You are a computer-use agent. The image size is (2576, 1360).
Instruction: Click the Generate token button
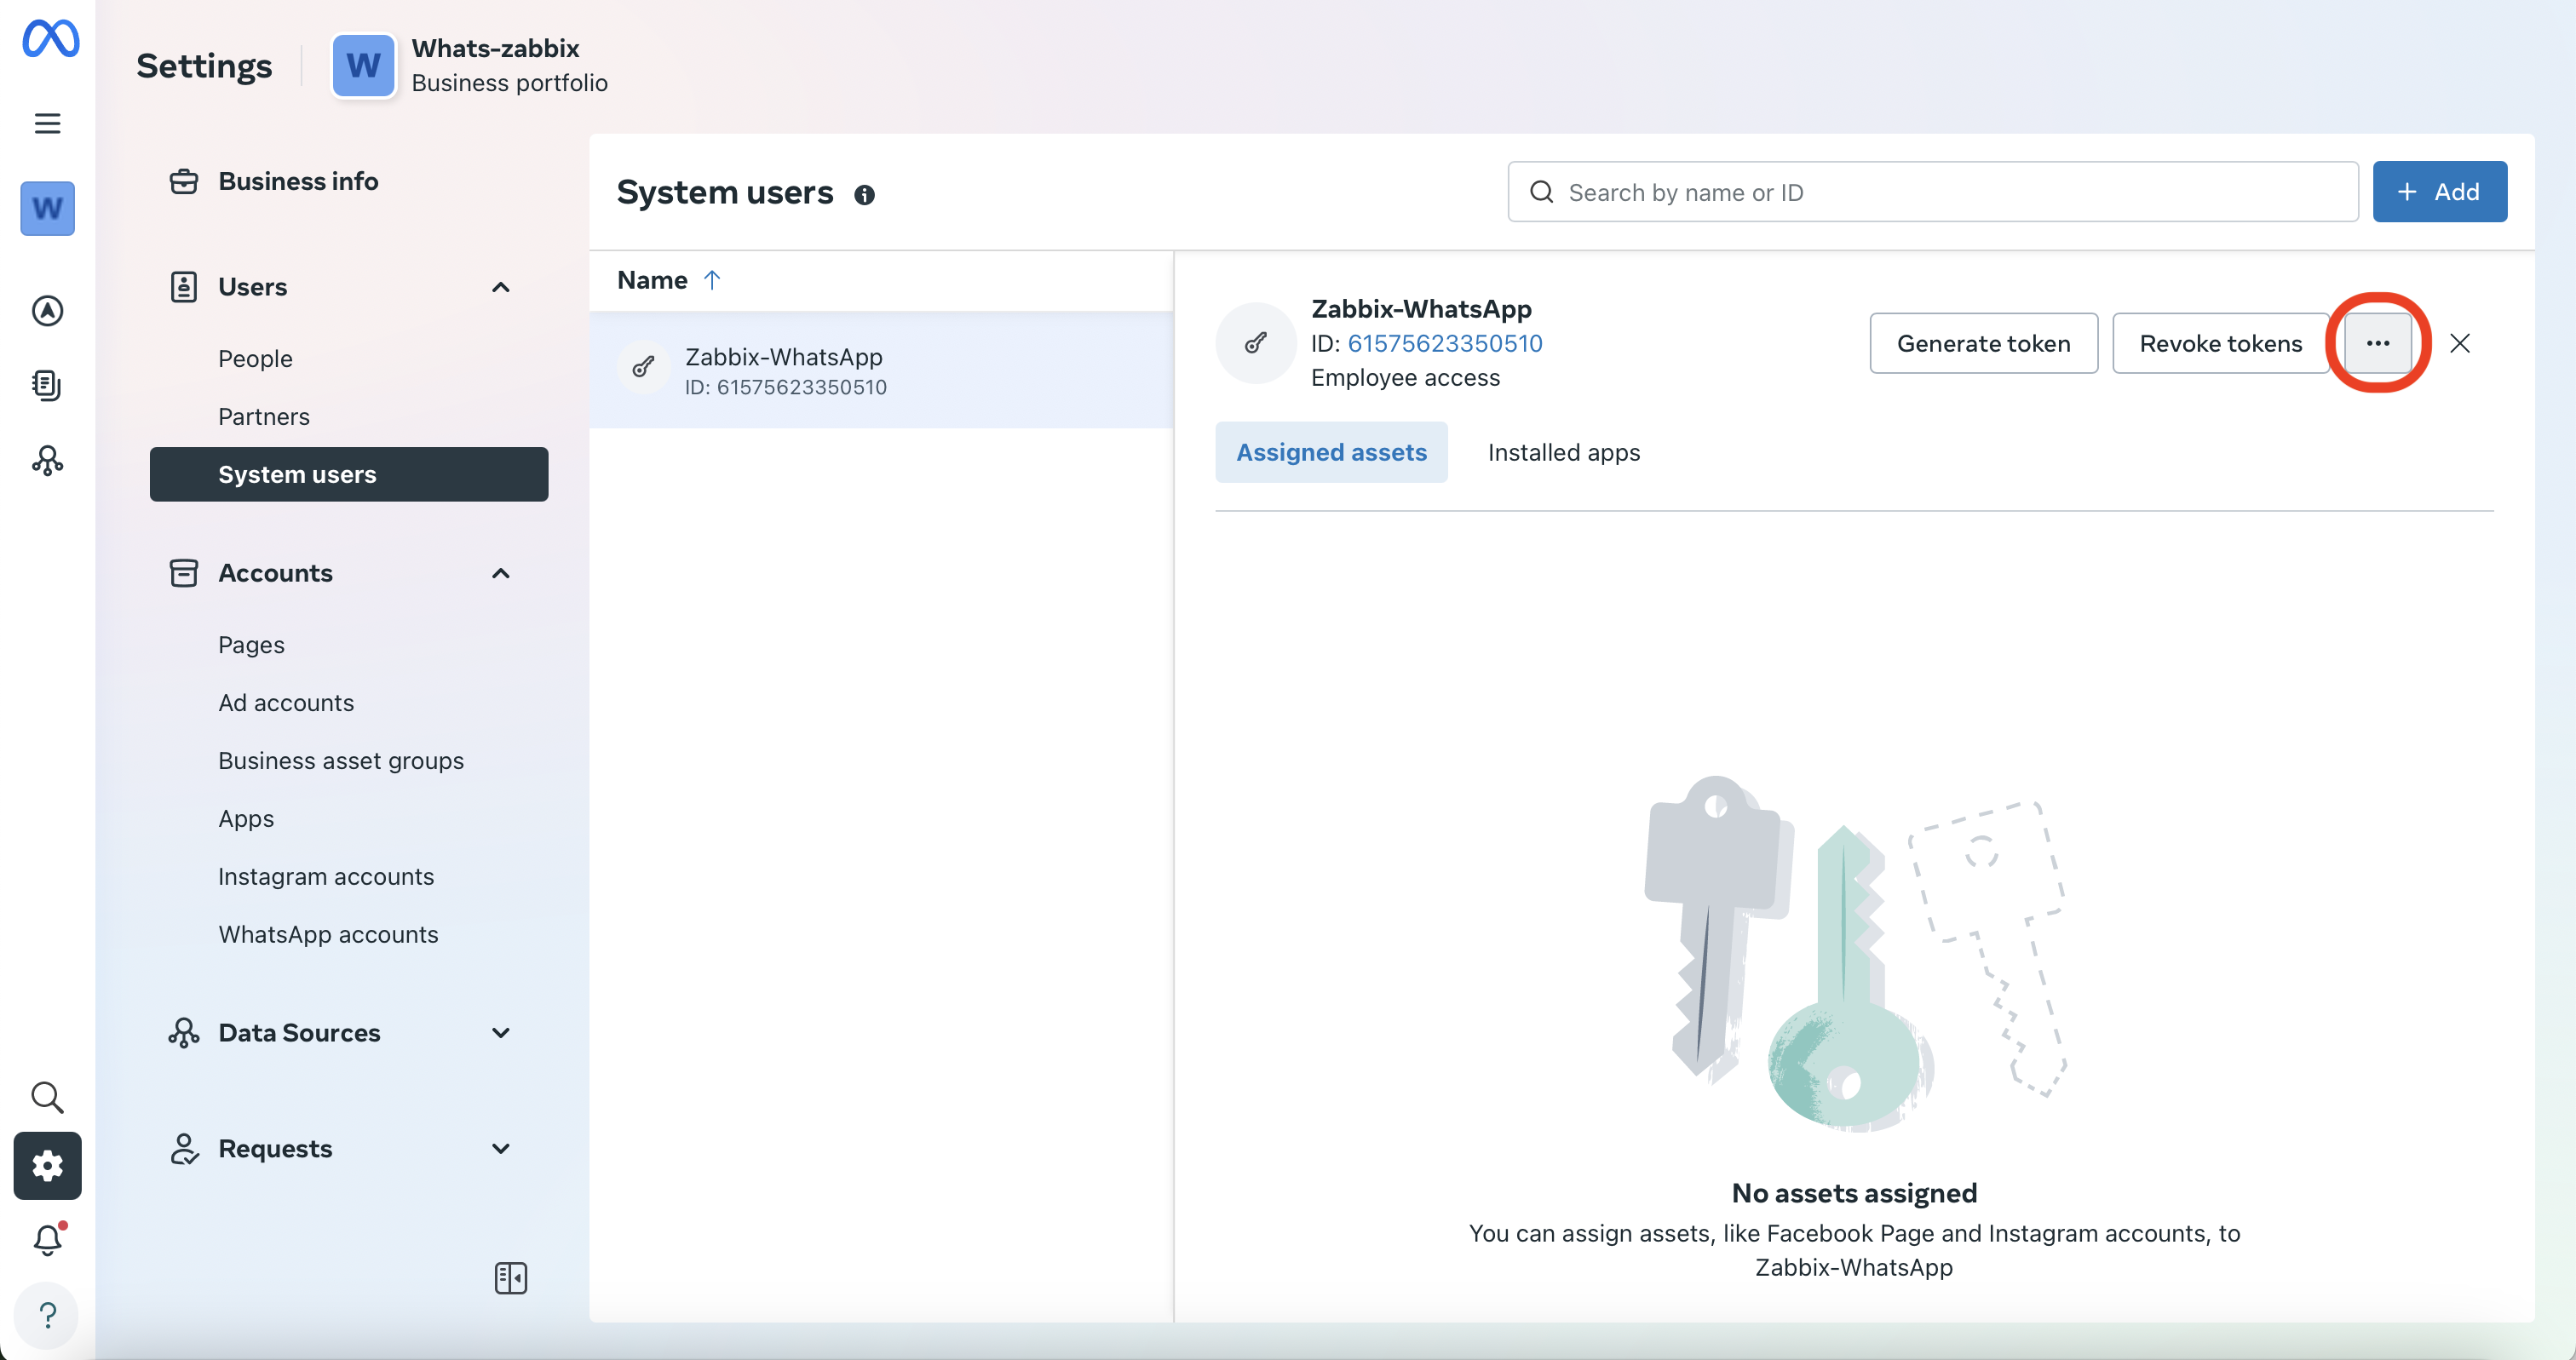pos(1983,343)
